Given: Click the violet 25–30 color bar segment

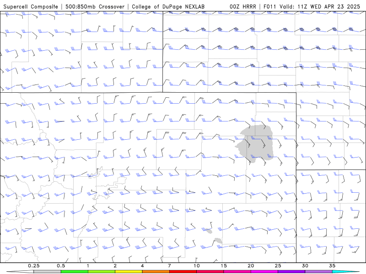Looking at the screenshot, I should tap(291, 272).
